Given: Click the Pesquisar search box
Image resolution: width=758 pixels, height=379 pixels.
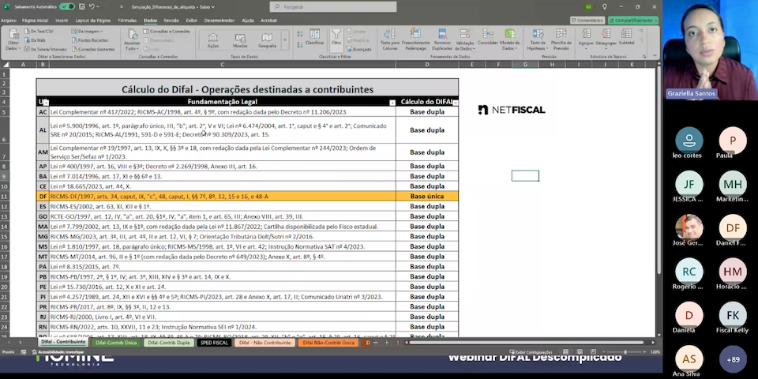Looking at the screenshot, I should coord(333,7).
